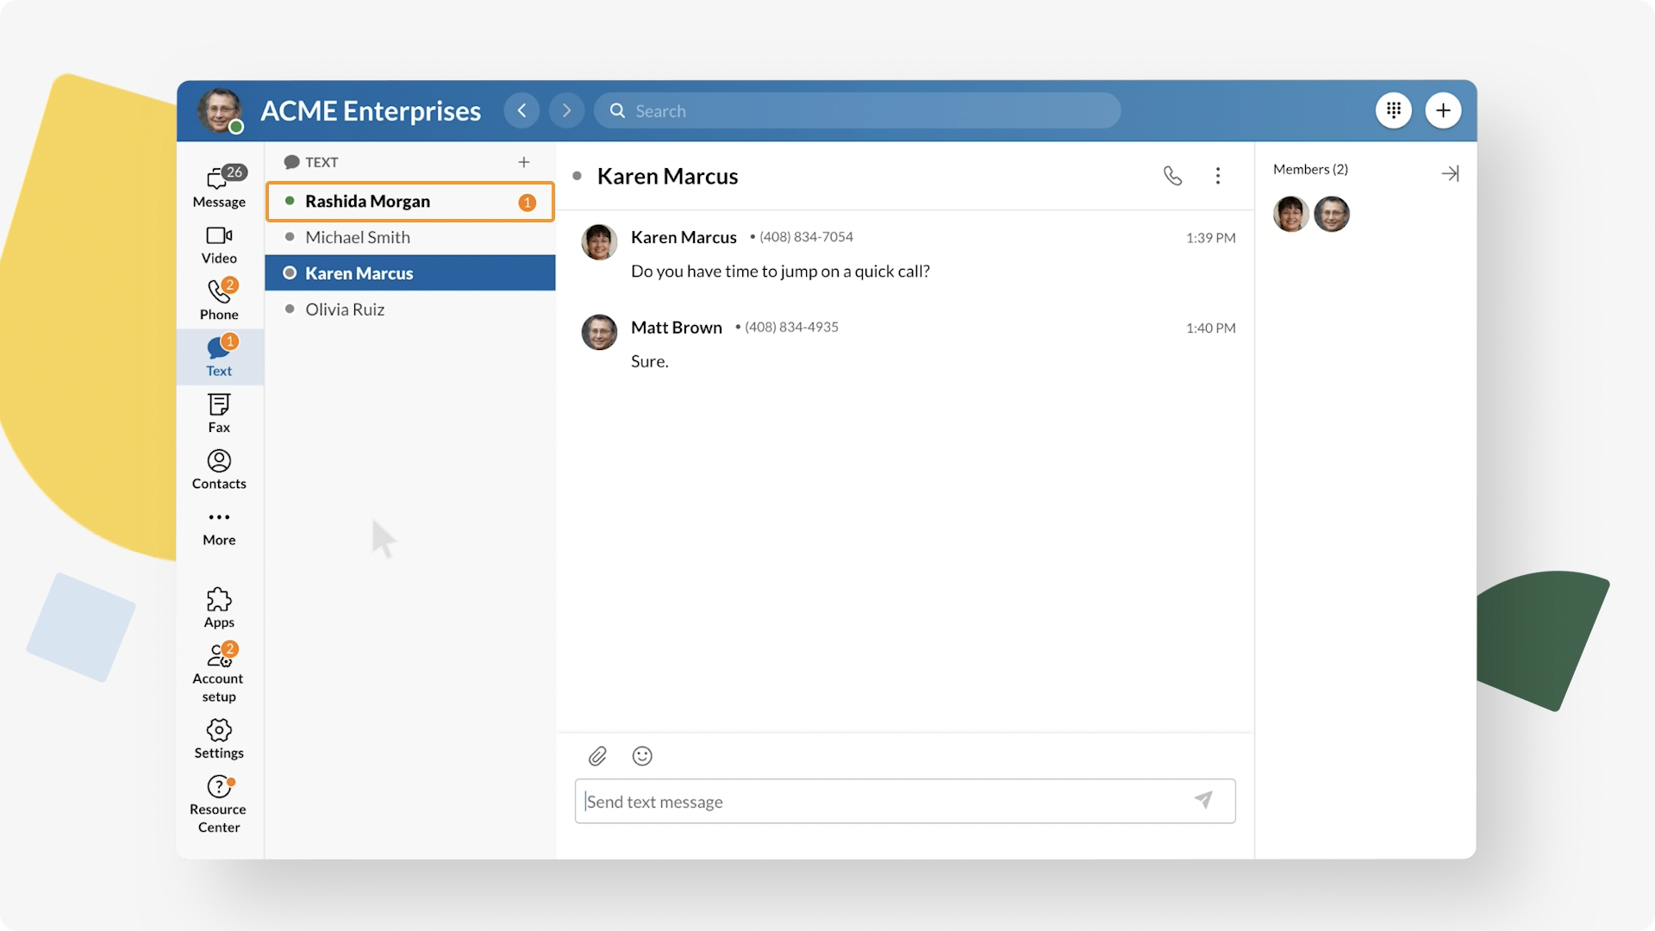
Task: Expand the More sidebar options
Action: pyautogui.click(x=219, y=526)
